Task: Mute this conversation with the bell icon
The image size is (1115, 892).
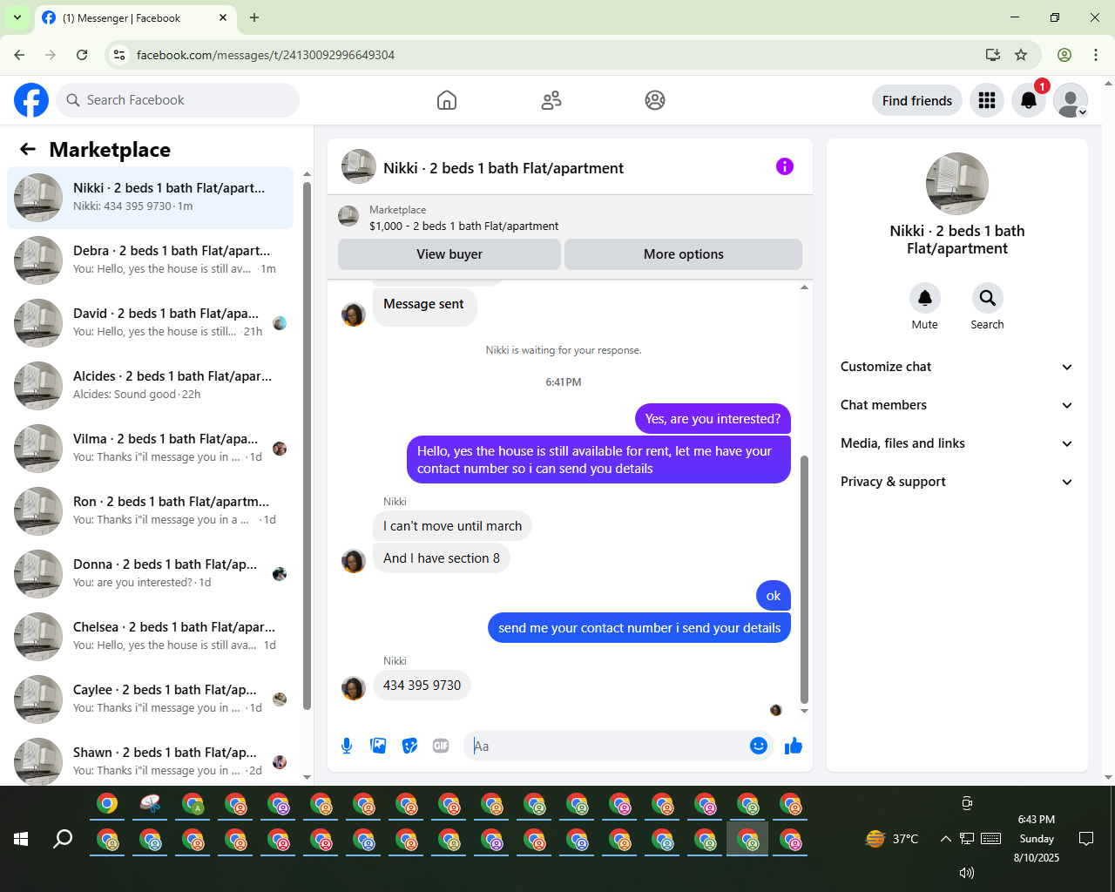Action: coord(925,298)
